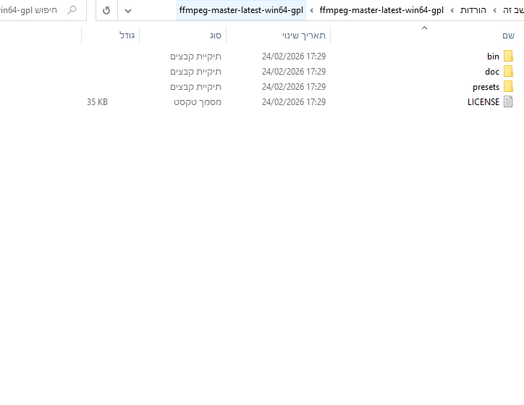Expand chevron between הורדות and ffmpeg breadcrumb
The image size is (524, 405).
[x=452, y=10]
